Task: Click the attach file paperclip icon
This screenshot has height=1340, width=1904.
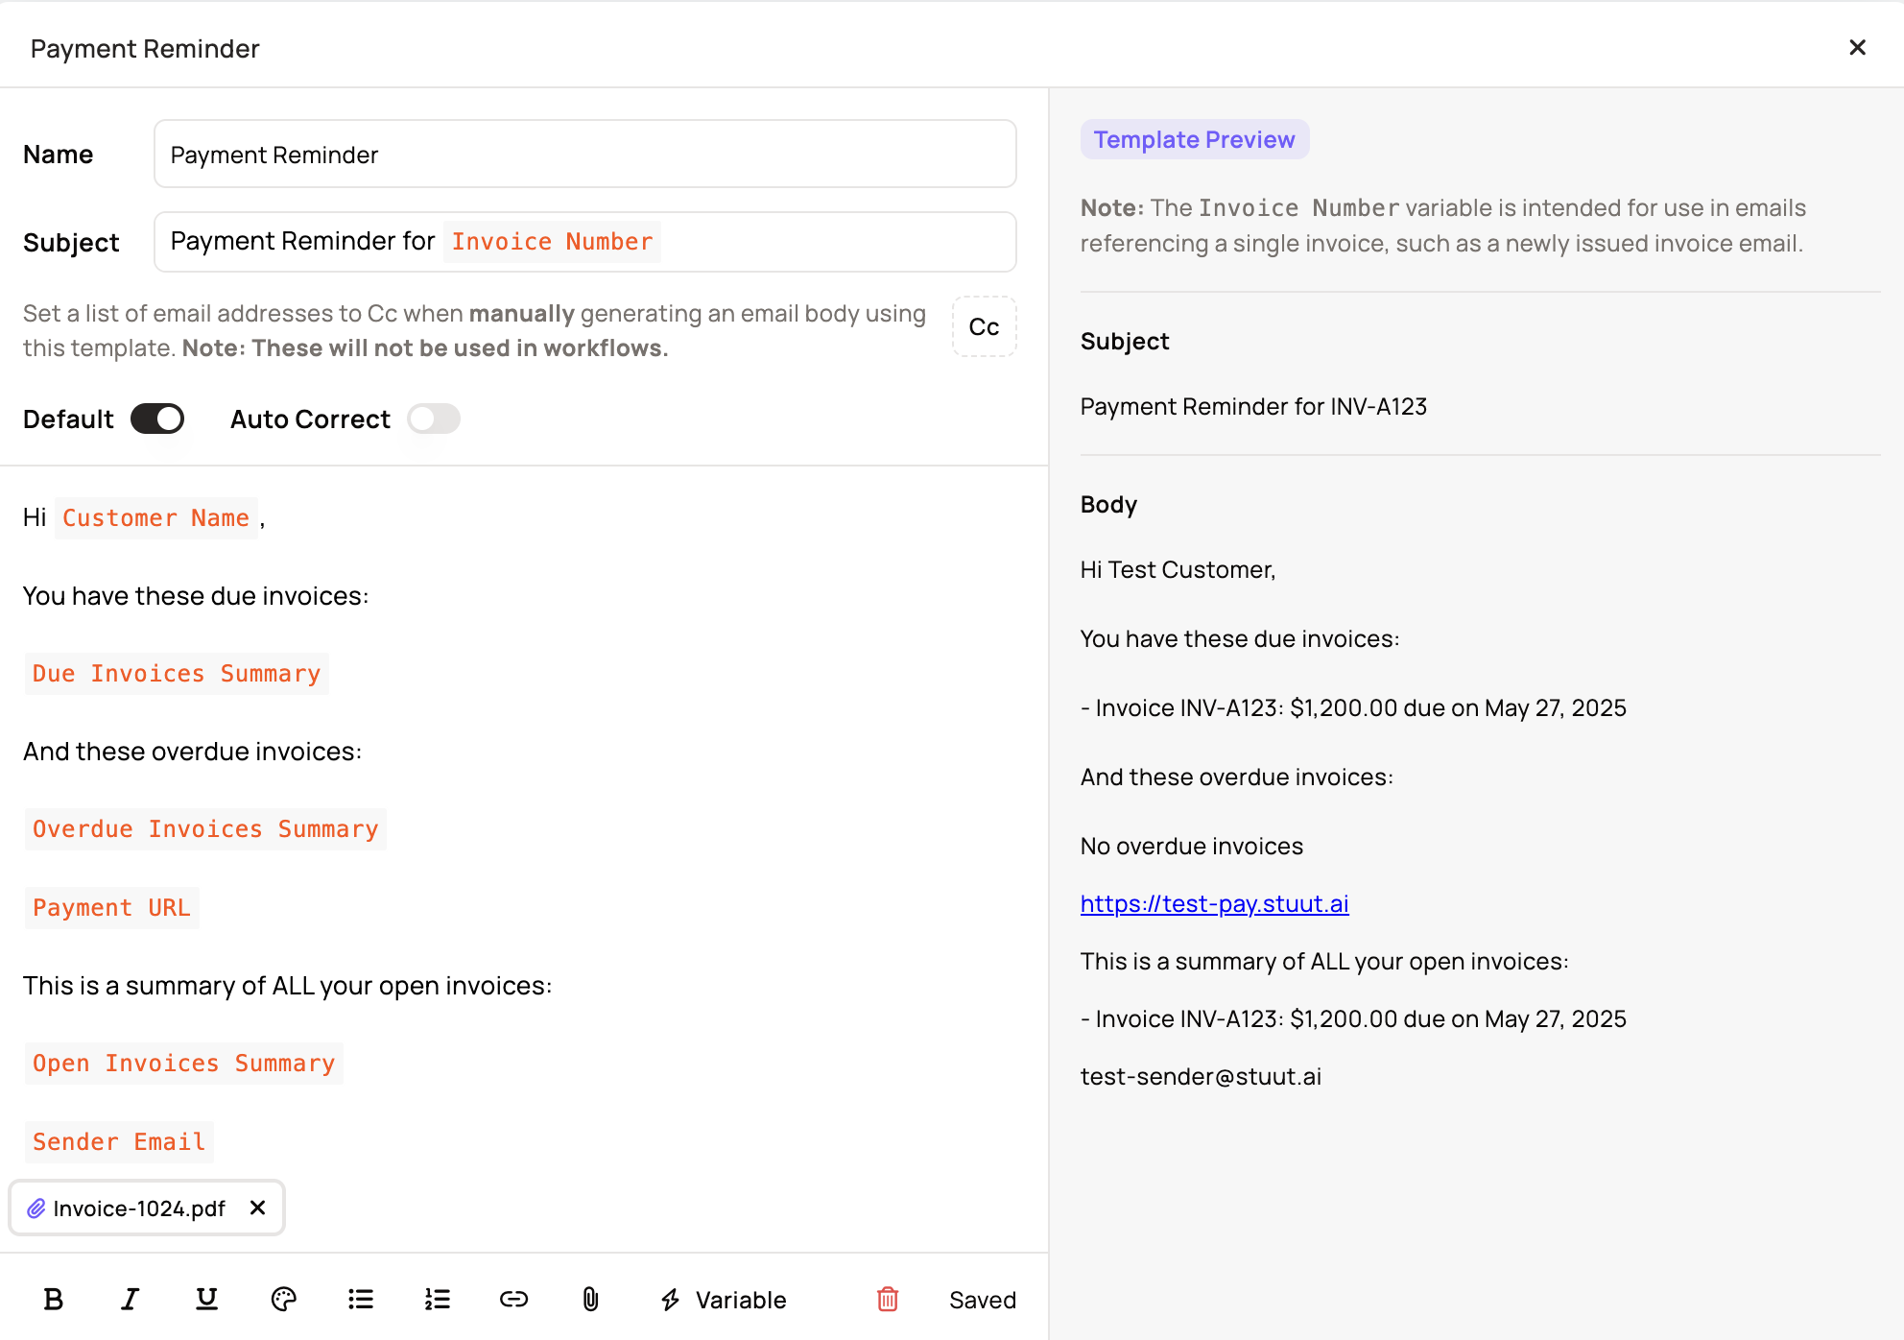Action: click(590, 1300)
